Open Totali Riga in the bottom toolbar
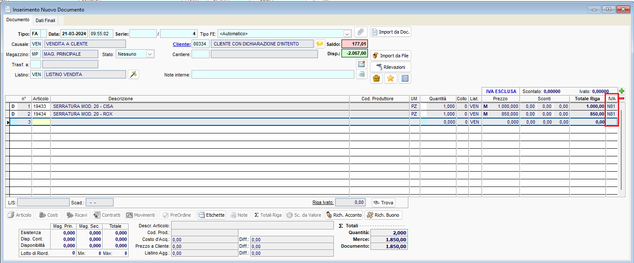 click(267, 215)
